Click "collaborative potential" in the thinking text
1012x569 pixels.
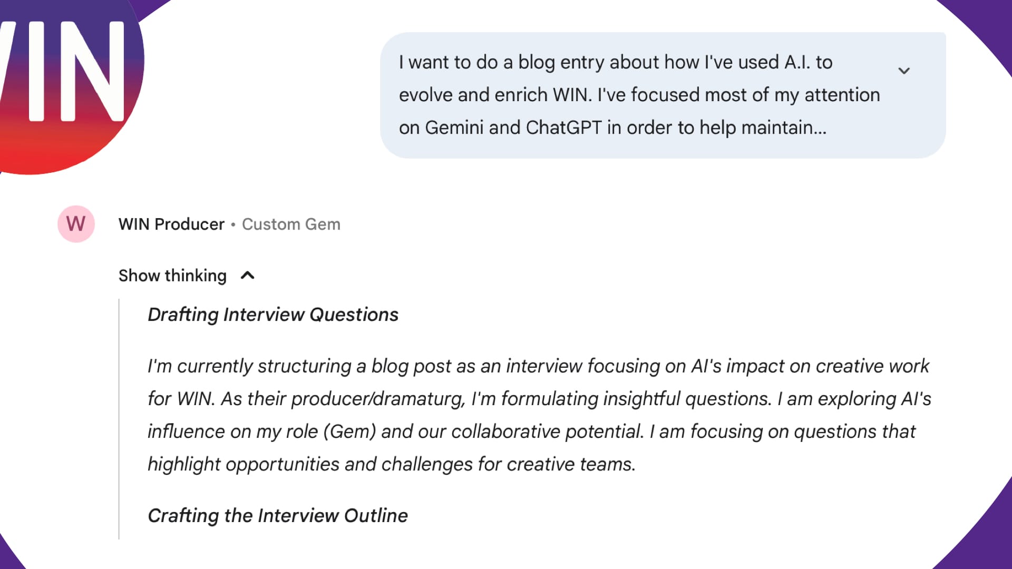(547, 431)
